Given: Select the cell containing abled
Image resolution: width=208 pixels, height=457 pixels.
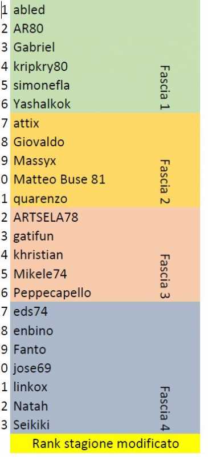Looking at the screenshot, I should [29, 10].
